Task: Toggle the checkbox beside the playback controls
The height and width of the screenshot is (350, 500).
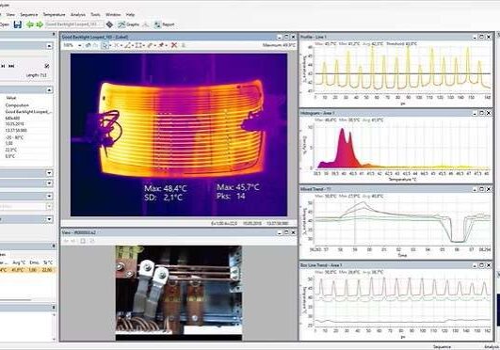Action: pos(47,66)
